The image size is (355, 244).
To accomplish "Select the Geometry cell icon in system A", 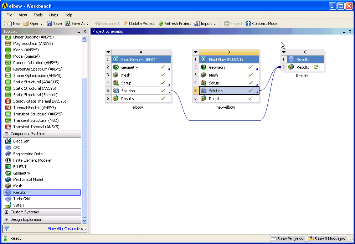I will coord(116,67).
